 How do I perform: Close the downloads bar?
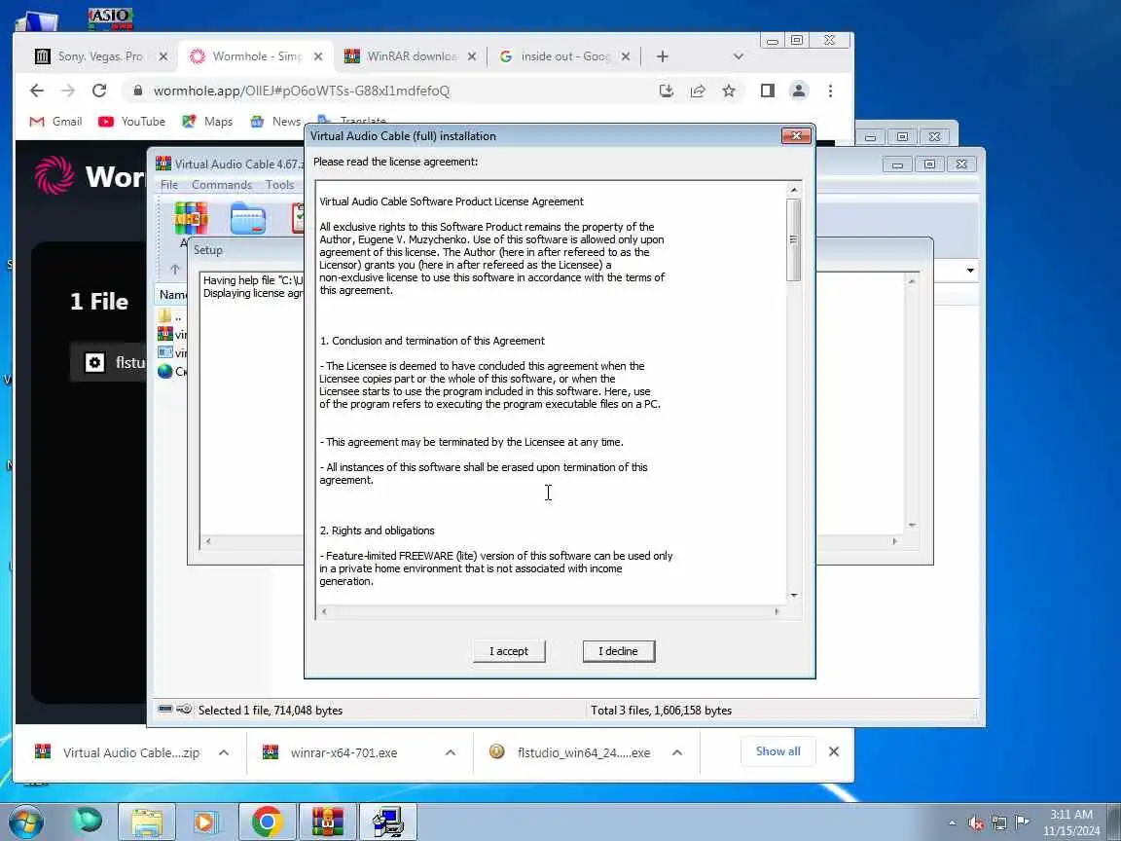click(834, 751)
